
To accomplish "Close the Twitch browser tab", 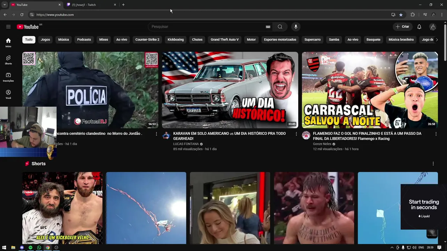I will coord(115,5).
